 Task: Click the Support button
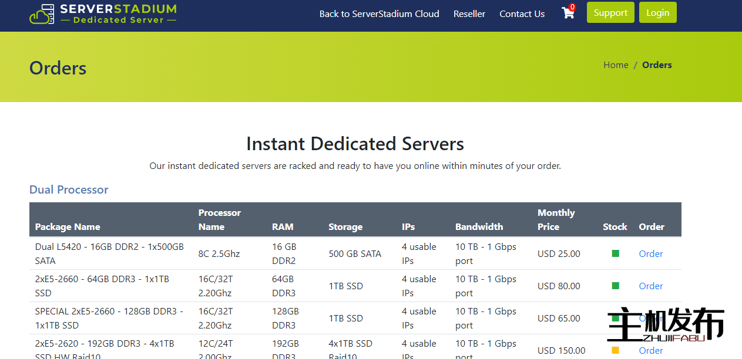pos(610,13)
